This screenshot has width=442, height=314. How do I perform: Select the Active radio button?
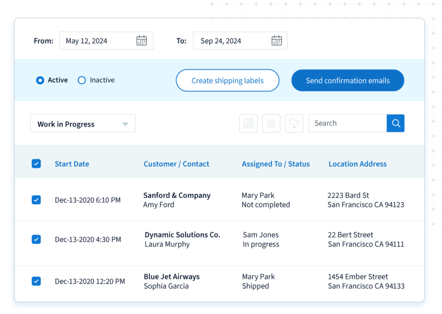40,80
